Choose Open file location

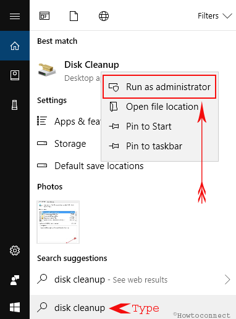point(159,107)
